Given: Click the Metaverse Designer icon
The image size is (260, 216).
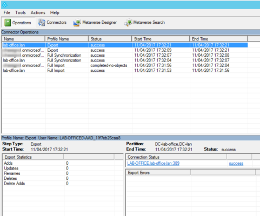Looking at the screenshot, I should click(x=77, y=23).
